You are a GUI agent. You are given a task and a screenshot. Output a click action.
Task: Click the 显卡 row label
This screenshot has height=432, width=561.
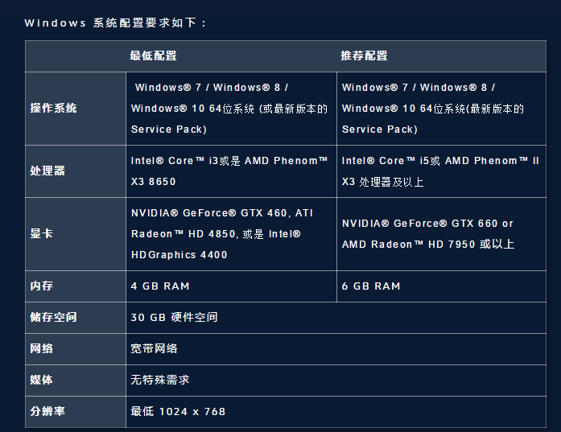[42, 234]
